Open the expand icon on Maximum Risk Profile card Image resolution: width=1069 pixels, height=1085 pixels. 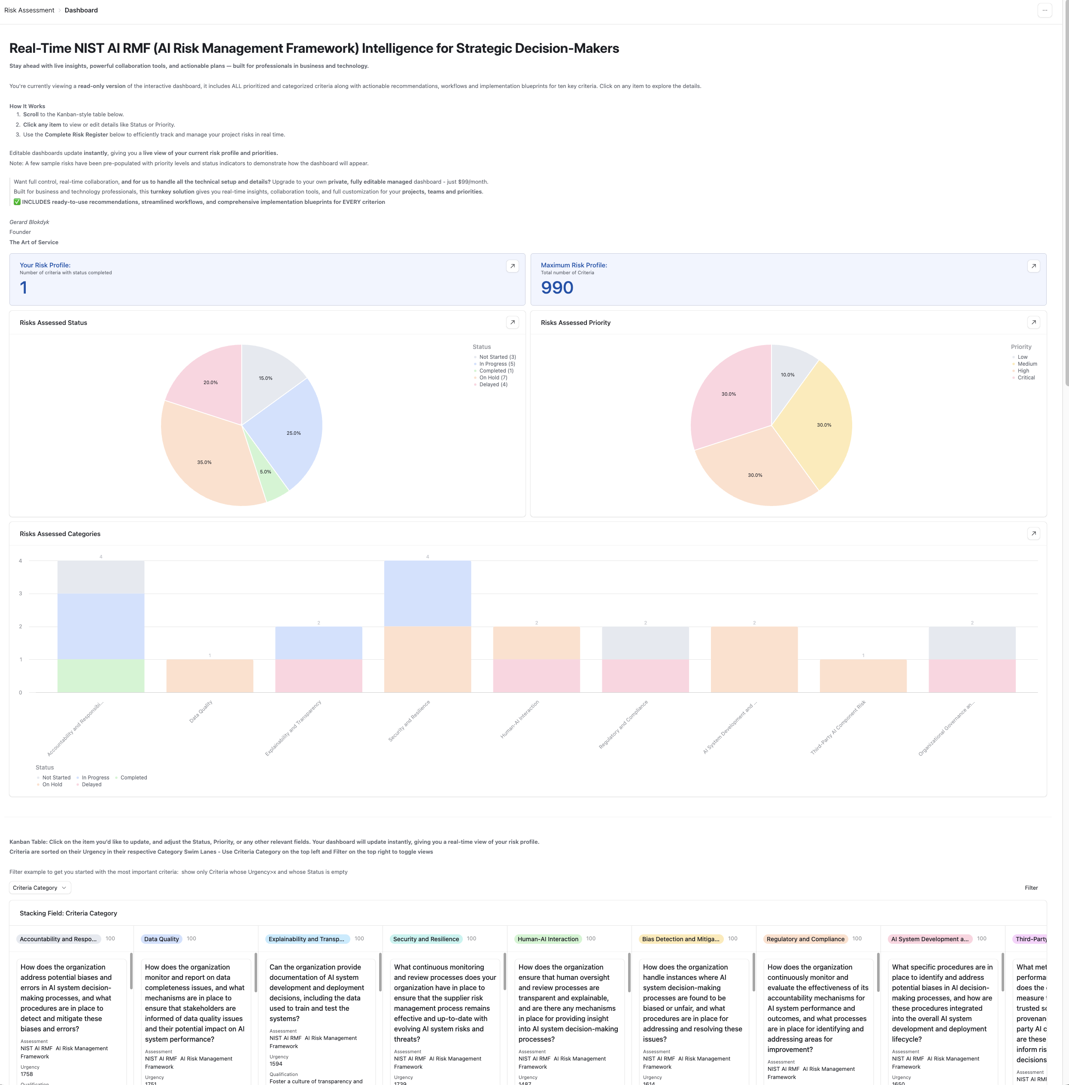click(x=1034, y=267)
